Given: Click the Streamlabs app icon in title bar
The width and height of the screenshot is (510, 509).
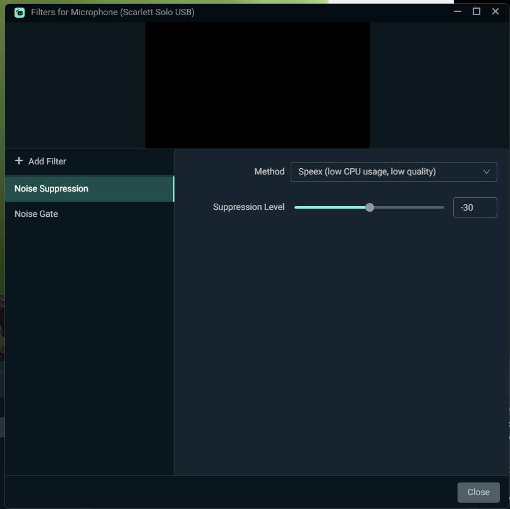Looking at the screenshot, I should tap(20, 12).
